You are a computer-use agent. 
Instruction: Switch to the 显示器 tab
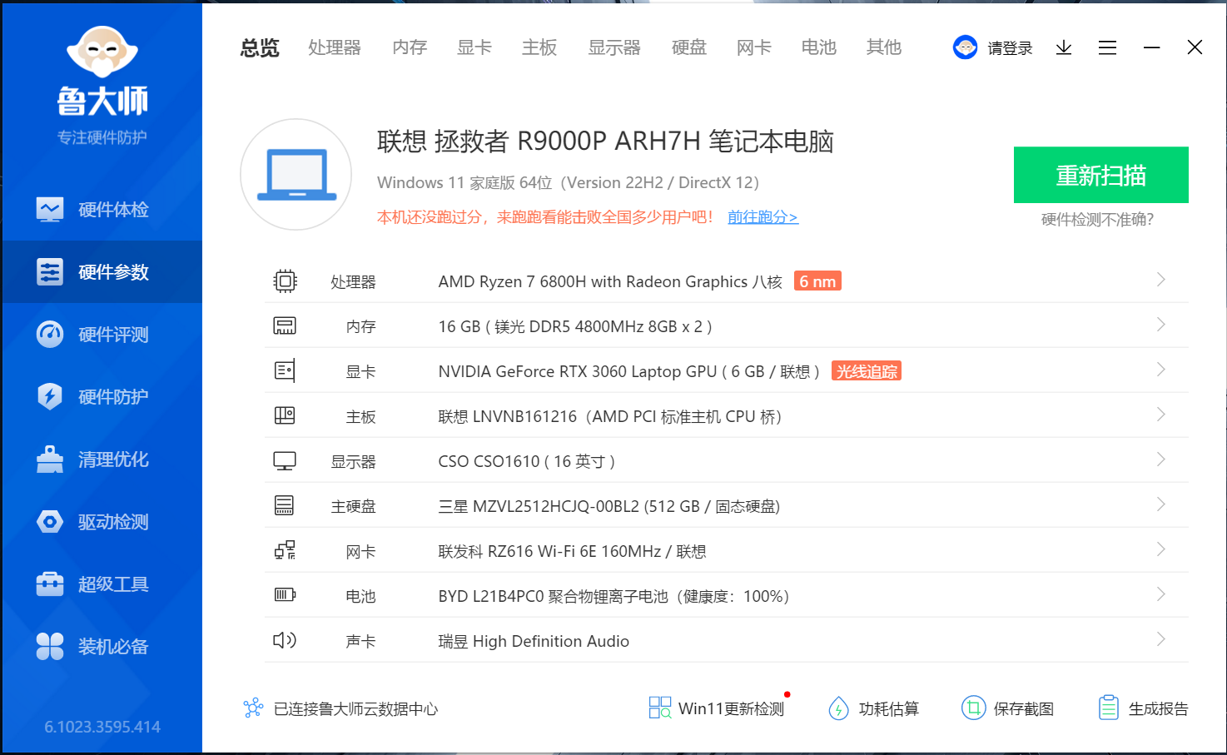click(x=614, y=47)
